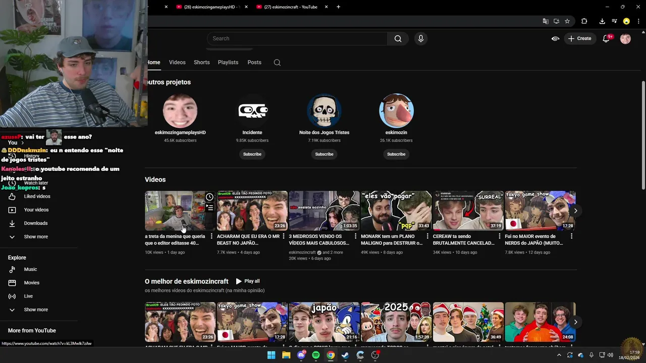Click the install app icon in address bar
This screenshot has height=363, width=646.
tap(556, 21)
